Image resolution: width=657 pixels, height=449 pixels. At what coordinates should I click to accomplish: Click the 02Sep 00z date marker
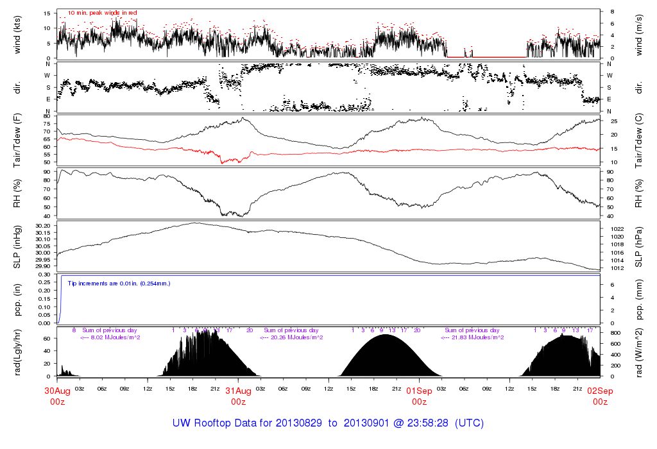click(x=600, y=396)
